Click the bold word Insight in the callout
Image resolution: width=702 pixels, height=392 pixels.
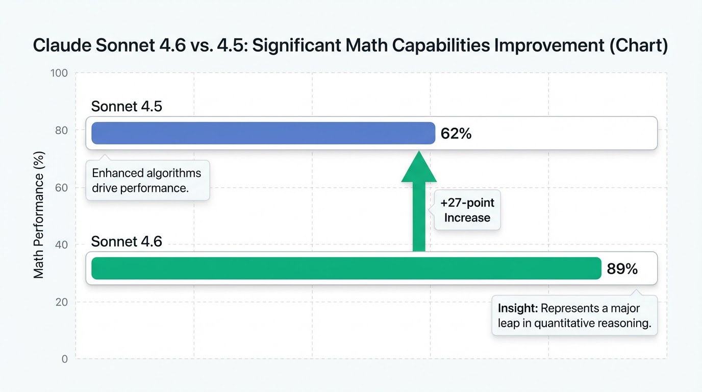517,308
